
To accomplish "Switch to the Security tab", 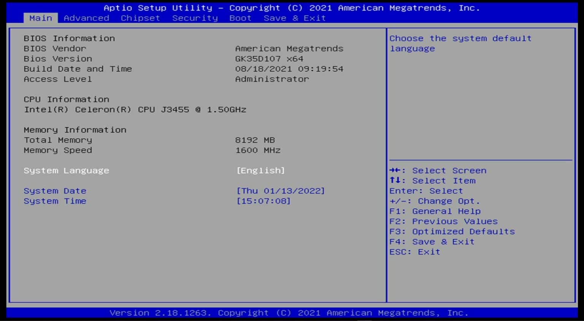I will [195, 18].
